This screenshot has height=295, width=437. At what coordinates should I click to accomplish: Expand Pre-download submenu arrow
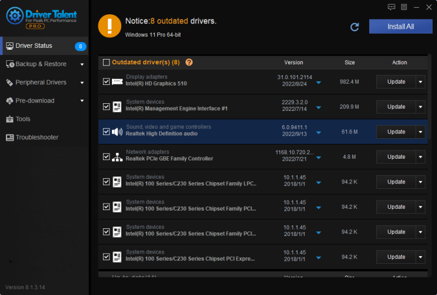pyautogui.click(x=82, y=101)
